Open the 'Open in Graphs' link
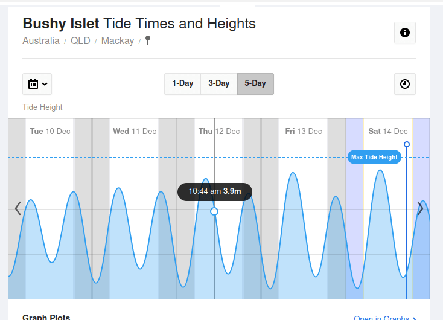The image size is (443, 320). pos(384,318)
